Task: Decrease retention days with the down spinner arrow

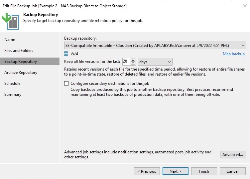Action: tap(133, 63)
